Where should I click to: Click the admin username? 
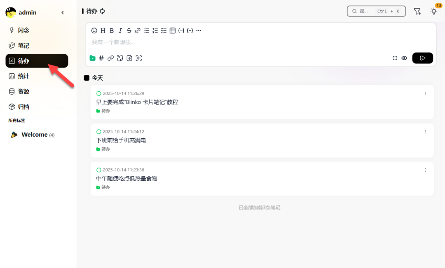[x=28, y=12]
